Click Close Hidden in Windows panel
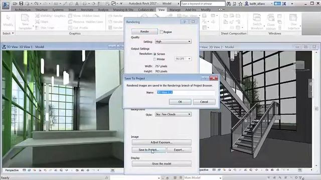The image size is (321, 180). pyautogui.click(x=271, y=22)
